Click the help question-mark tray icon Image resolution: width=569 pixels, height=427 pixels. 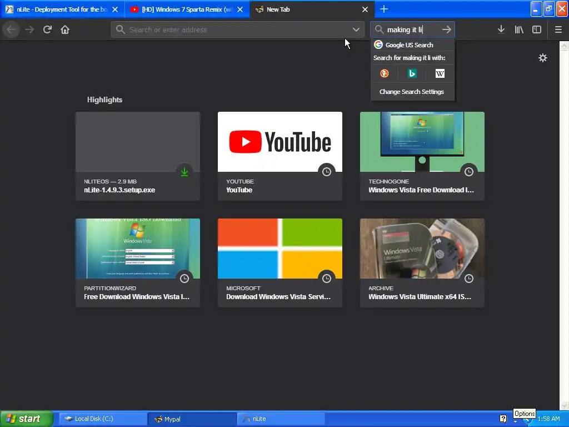pyautogui.click(x=503, y=419)
